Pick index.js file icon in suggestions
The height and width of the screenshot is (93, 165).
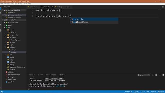(x=72, y=19)
